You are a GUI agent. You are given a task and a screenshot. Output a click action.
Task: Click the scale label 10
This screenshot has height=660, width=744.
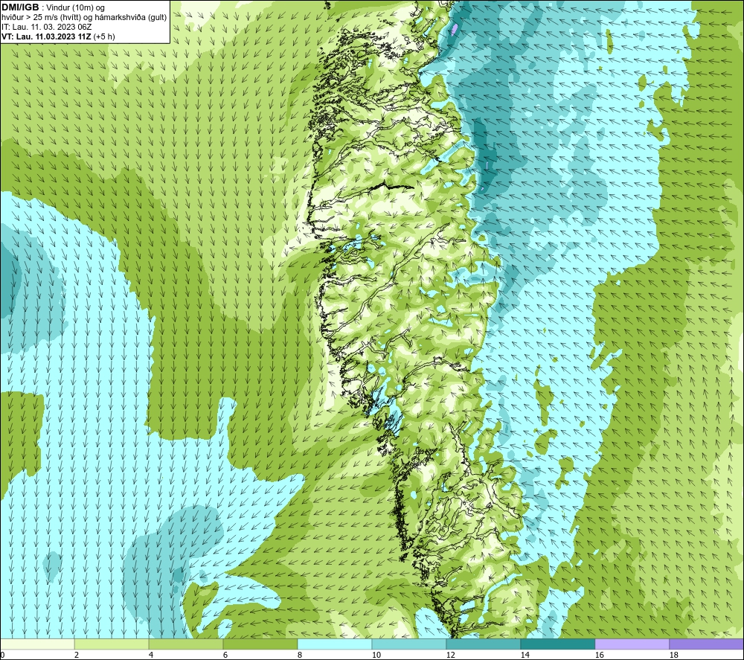[376, 656]
